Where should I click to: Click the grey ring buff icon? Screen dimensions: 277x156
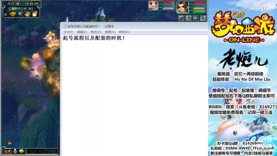pyautogui.click(x=189, y=18)
